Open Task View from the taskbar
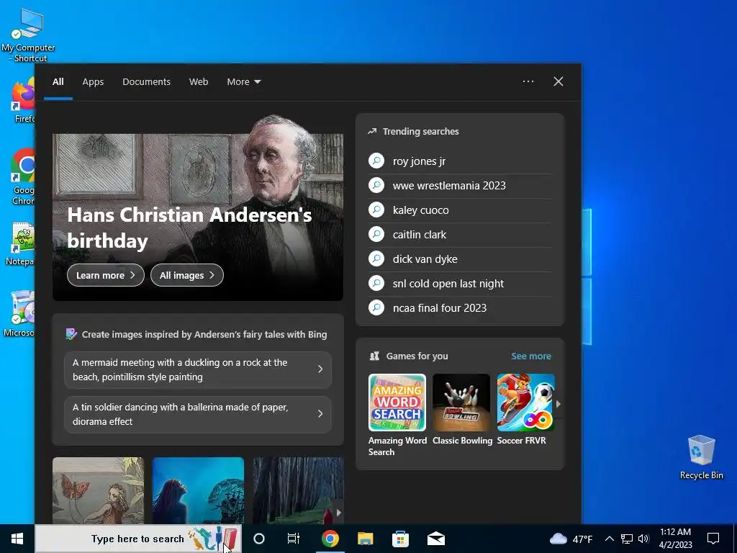The image size is (737, 553). coord(294,539)
